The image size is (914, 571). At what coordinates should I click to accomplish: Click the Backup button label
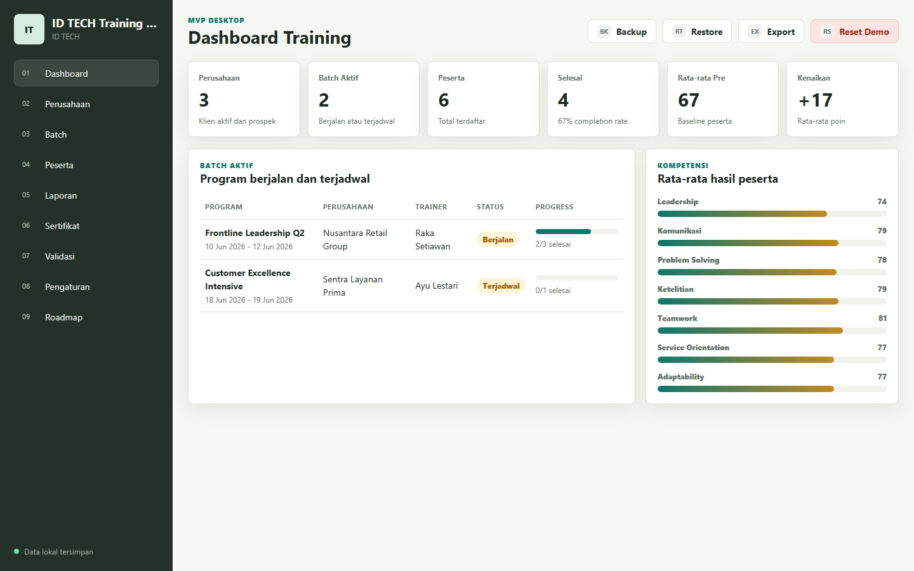point(632,32)
